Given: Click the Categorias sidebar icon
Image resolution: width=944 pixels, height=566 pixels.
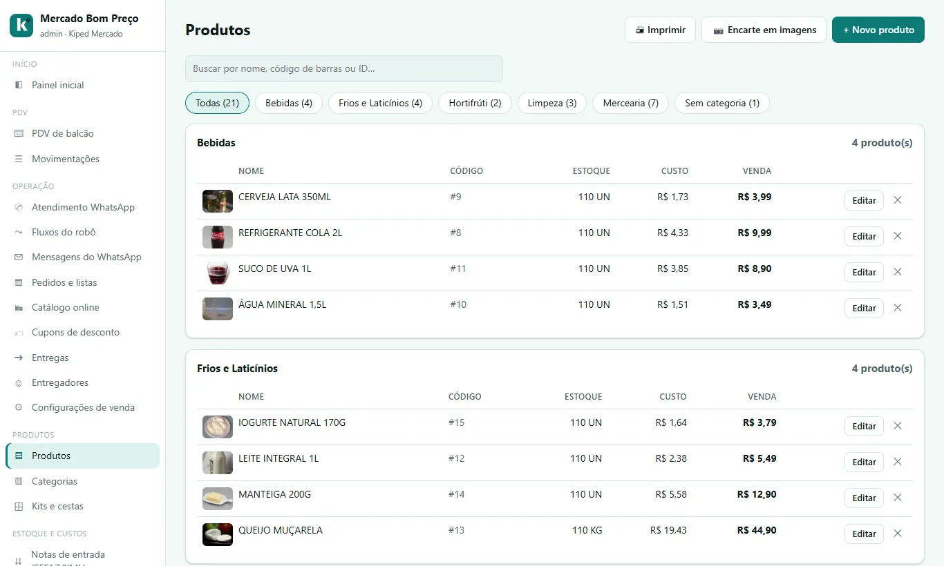Looking at the screenshot, I should (19, 481).
